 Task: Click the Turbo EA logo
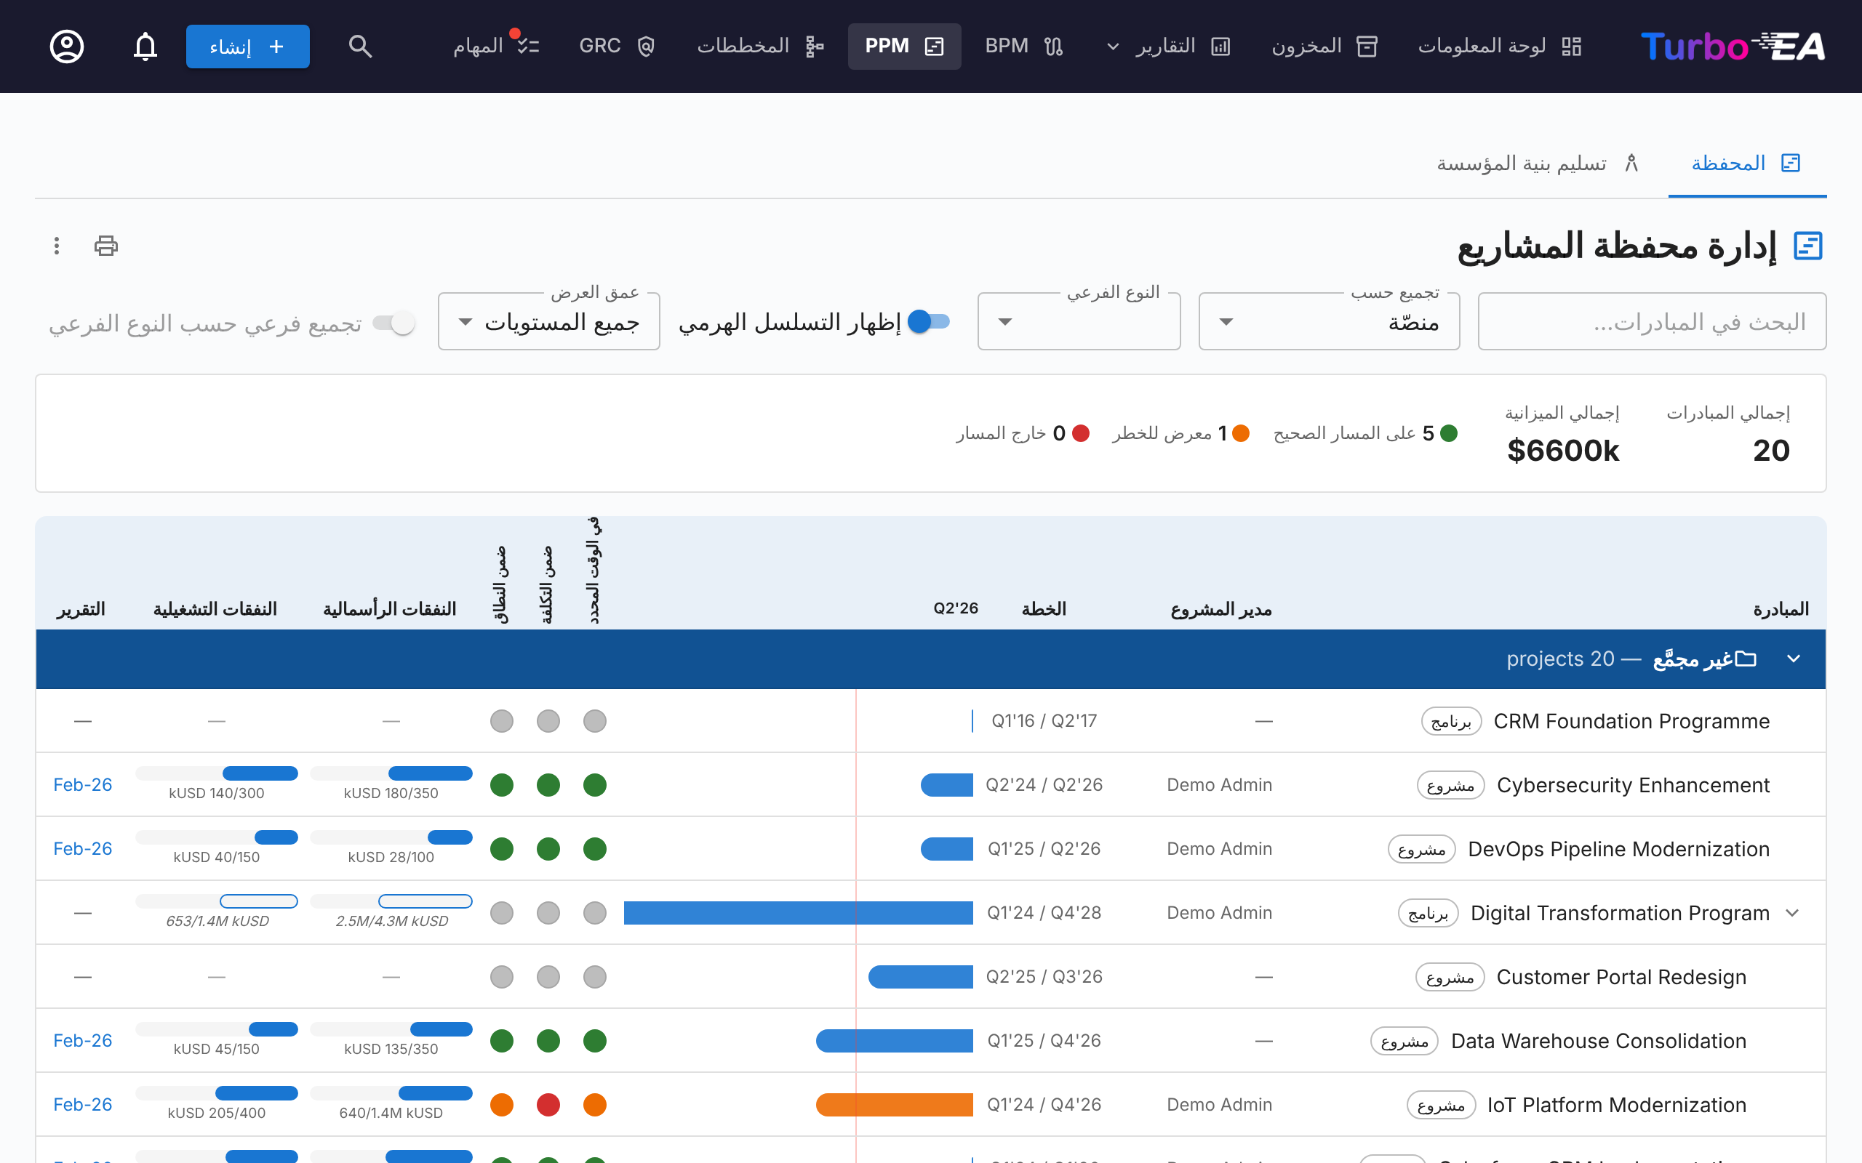(x=1732, y=46)
